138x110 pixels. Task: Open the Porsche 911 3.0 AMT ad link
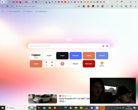pyautogui.click(x=75, y=100)
